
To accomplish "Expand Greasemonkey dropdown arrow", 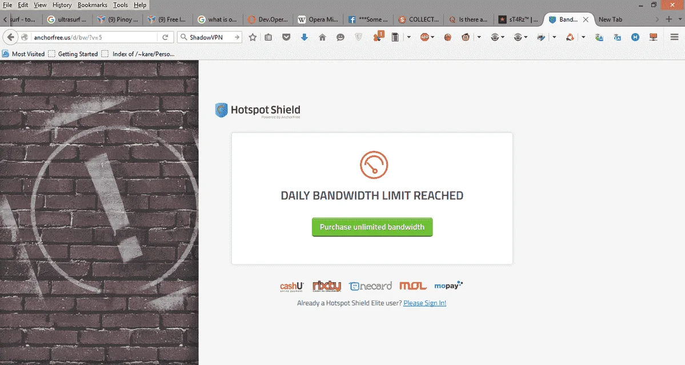I will (x=479, y=38).
